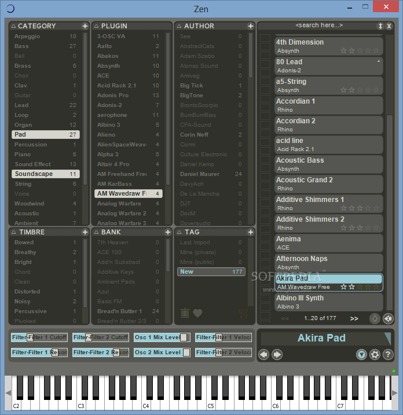Viewport: 403px width, 415px height.
Task: Click the round left-arrow I button
Action: [388, 318]
